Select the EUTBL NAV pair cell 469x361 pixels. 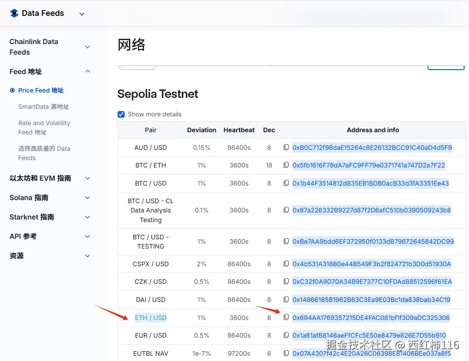(151, 354)
